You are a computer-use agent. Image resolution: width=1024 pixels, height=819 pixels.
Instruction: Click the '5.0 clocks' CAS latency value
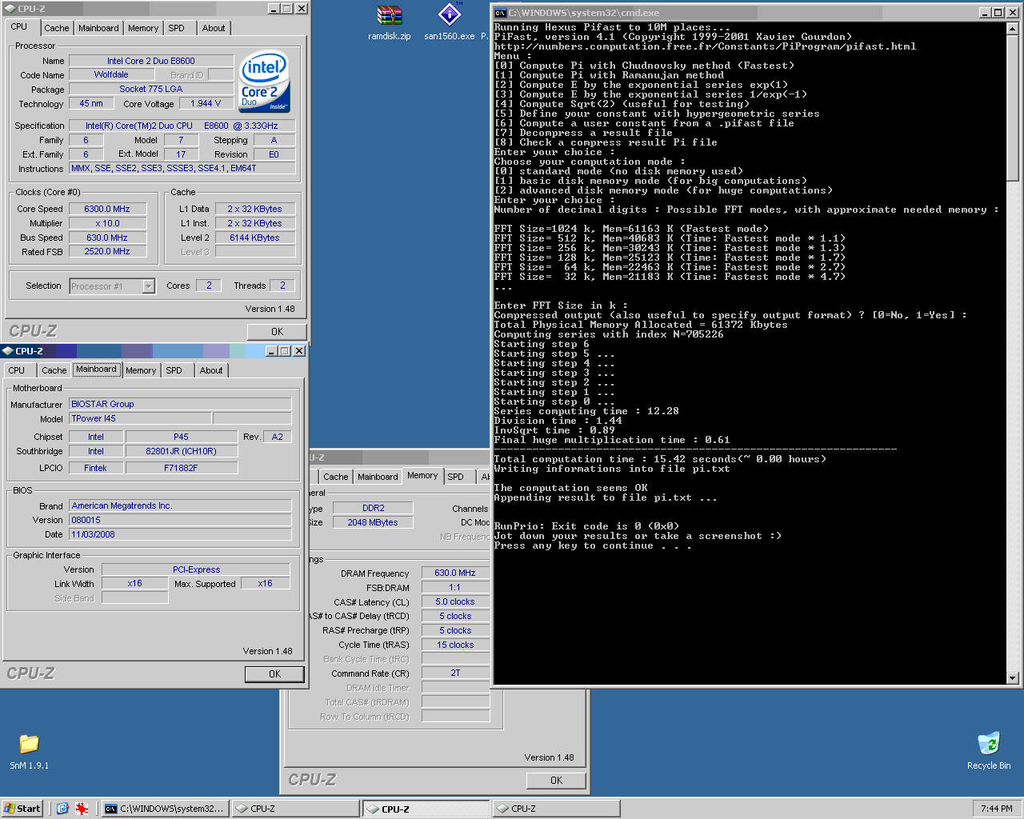coord(455,602)
